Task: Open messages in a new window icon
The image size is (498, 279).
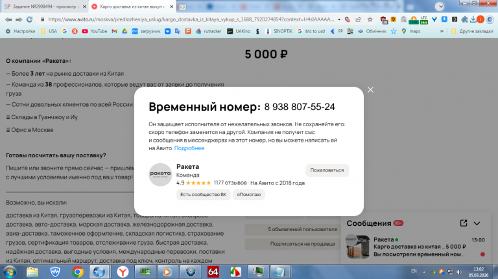Action: (x=464, y=223)
